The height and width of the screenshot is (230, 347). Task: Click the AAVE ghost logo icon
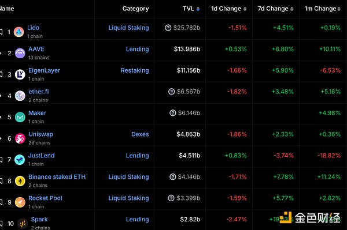[20, 53]
